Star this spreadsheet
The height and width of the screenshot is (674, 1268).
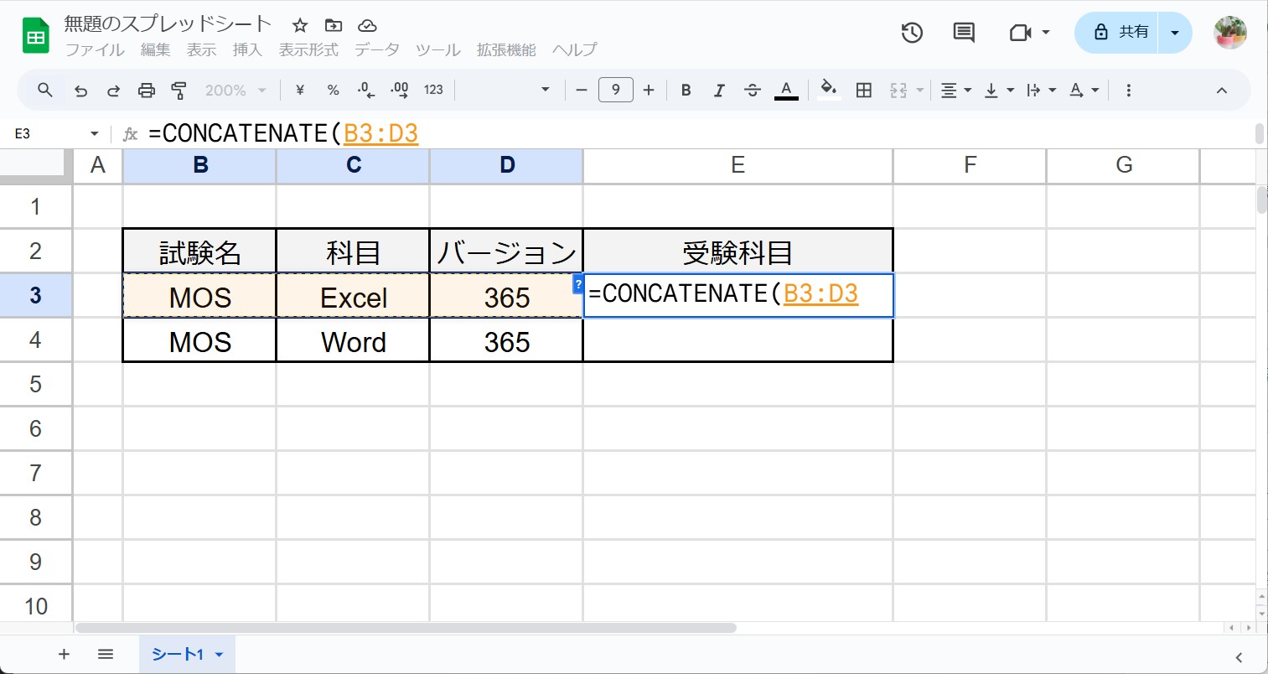[300, 25]
